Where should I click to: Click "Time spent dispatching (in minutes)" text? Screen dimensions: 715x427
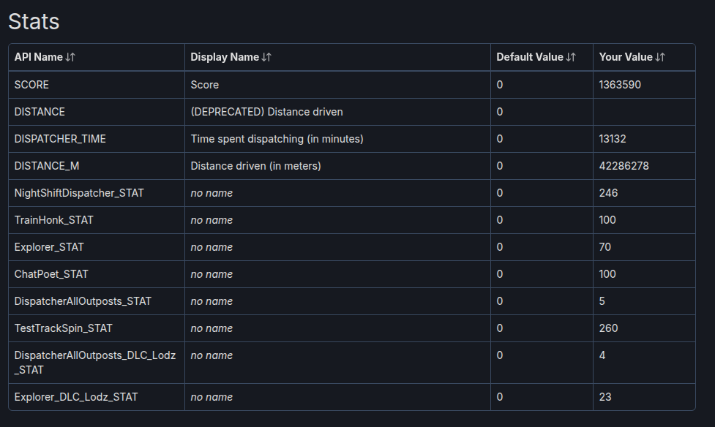coord(277,139)
